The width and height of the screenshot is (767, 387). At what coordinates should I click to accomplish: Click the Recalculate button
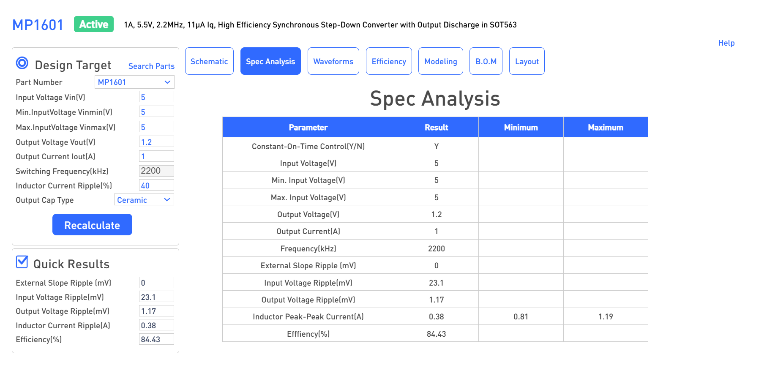tap(92, 225)
